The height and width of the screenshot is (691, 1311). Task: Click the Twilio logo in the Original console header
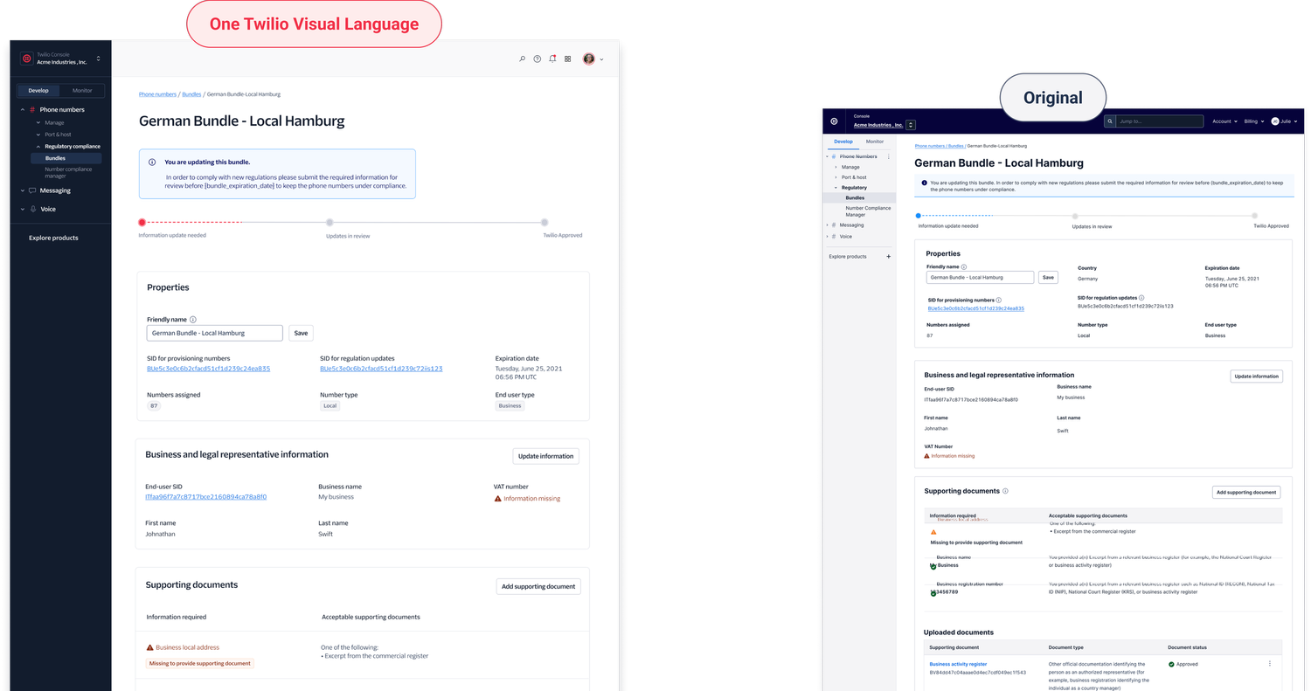point(834,121)
